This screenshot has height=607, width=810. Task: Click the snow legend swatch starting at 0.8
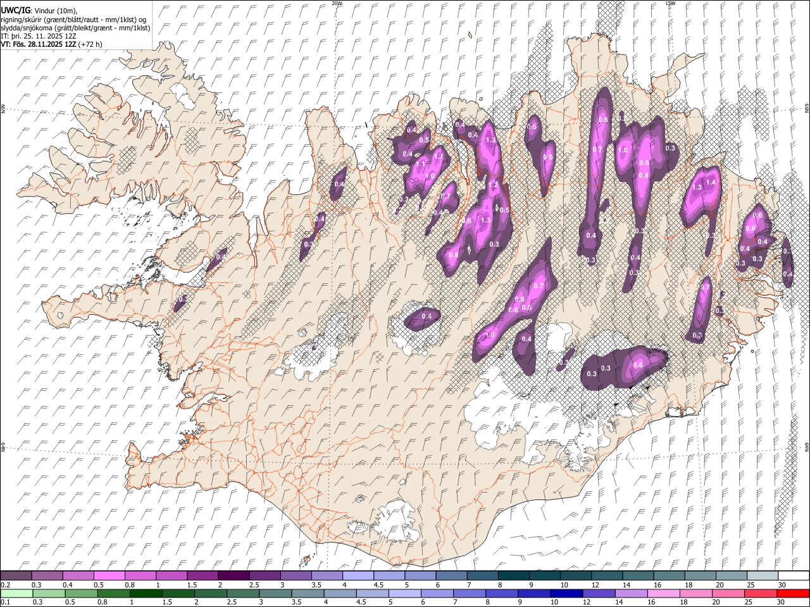pos(140,575)
